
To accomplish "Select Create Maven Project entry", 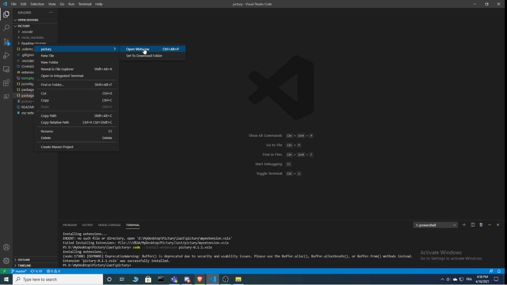I will [x=76, y=147].
